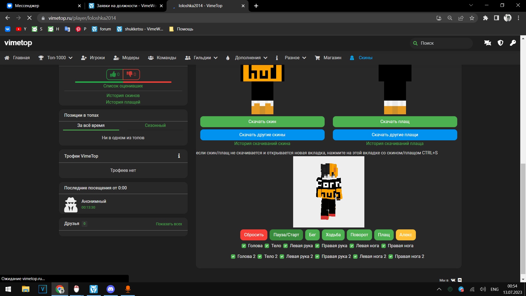Disable the Правая нога 2 checkbox
The image size is (526, 296).
[391, 257]
